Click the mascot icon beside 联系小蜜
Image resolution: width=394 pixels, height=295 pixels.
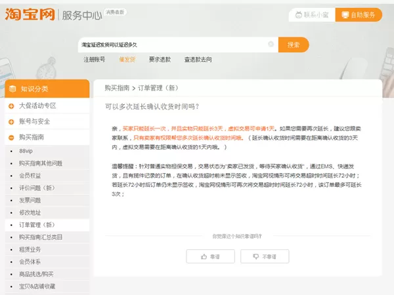click(299, 15)
